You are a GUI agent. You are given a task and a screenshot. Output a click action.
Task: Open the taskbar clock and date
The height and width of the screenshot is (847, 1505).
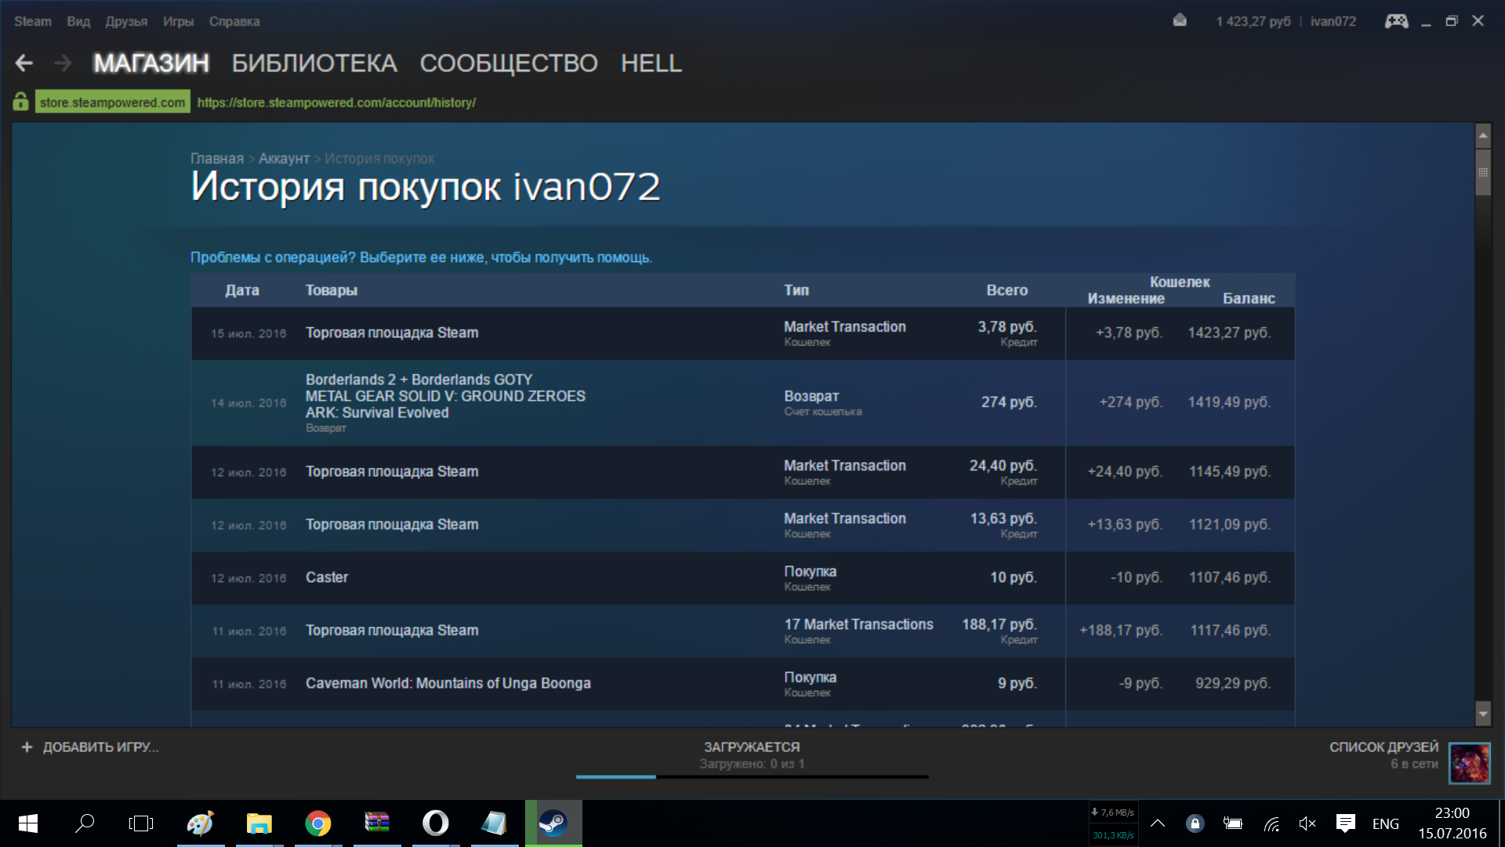coord(1452,823)
